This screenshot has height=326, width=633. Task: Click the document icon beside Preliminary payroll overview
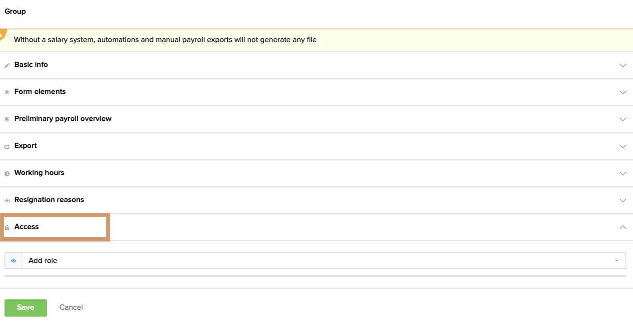tap(7, 120)
